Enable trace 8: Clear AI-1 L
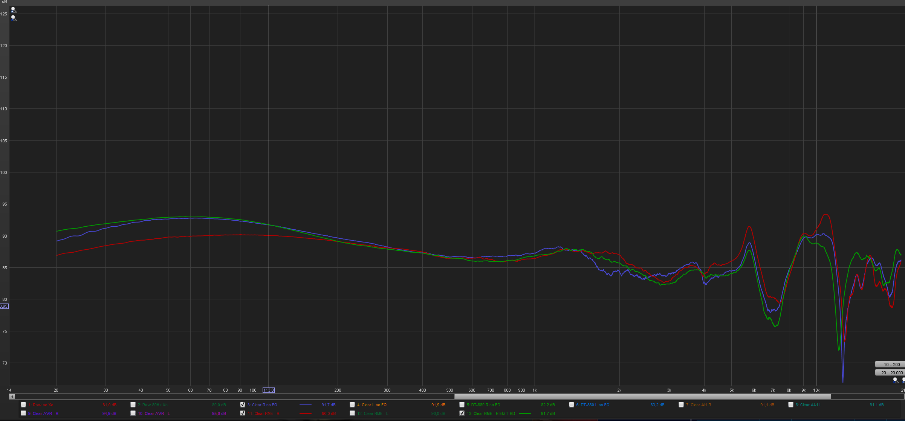905x421 pixels. point(791,404)
